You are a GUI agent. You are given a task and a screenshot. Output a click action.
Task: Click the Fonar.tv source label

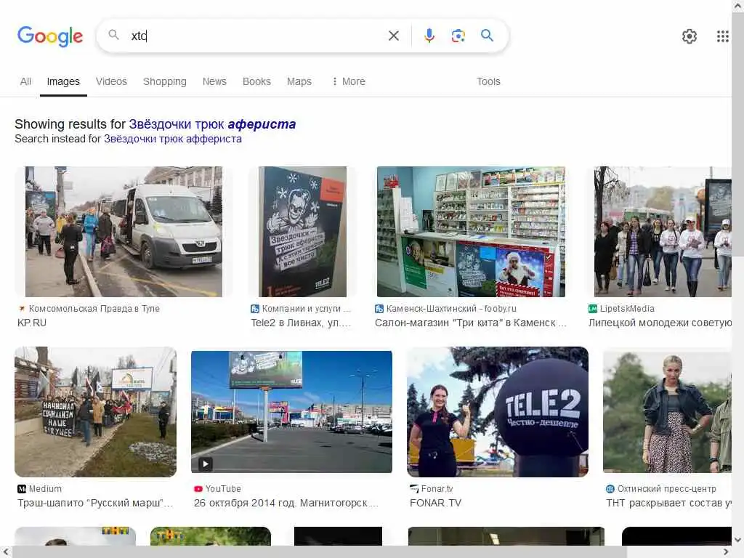(437, 489)
